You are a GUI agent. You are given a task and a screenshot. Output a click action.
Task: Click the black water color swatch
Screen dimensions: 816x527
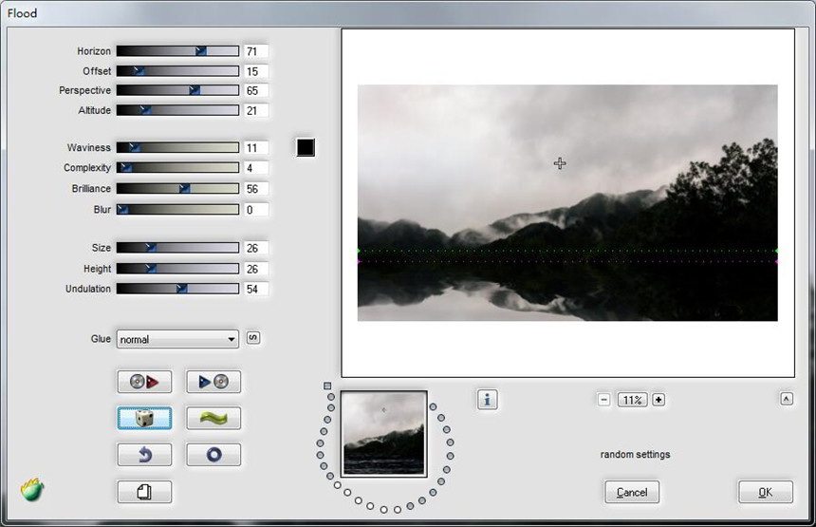[305, 147]
